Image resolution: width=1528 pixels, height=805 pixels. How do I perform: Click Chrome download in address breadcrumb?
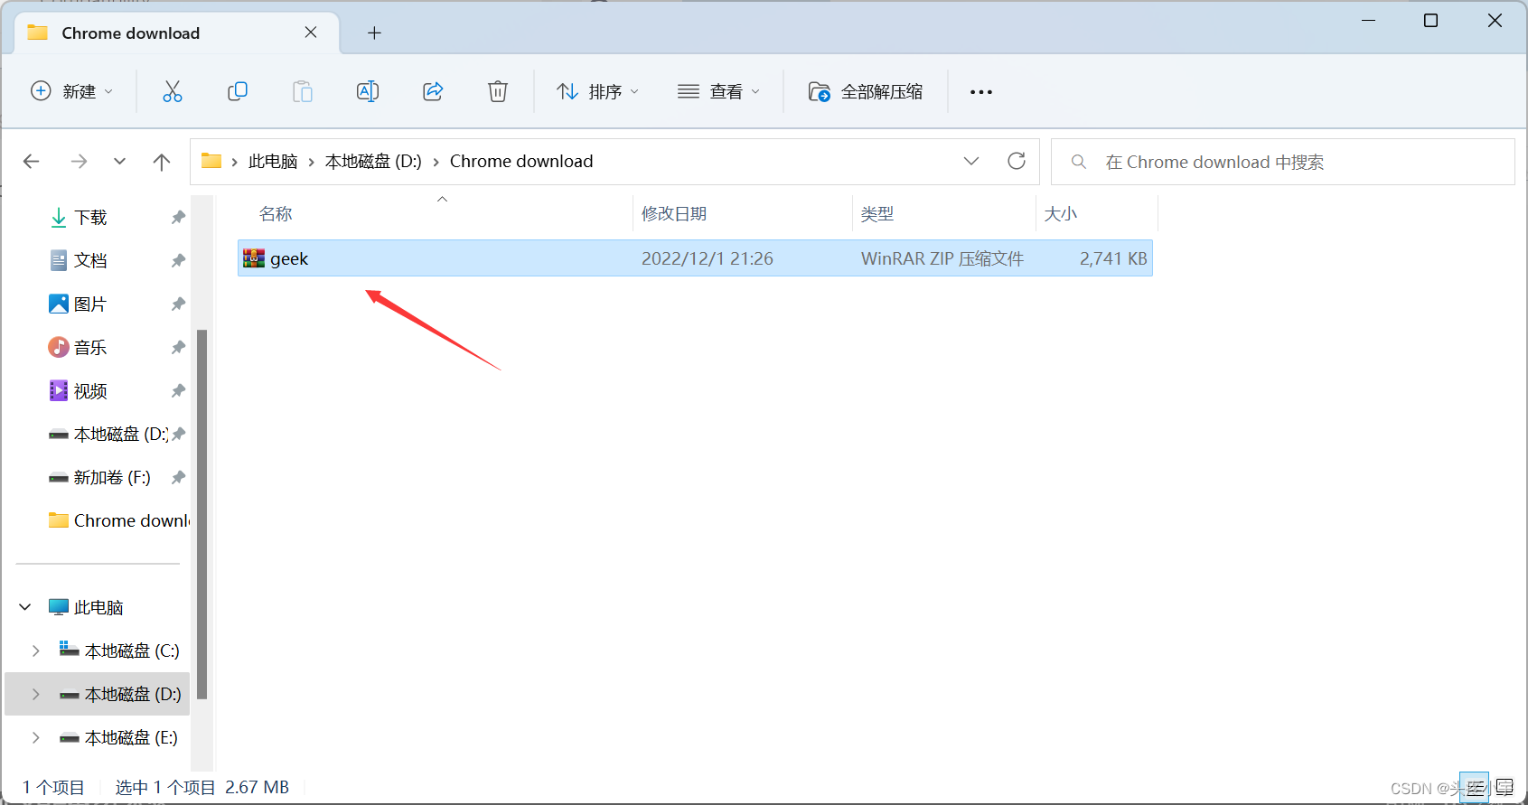(x=521, y=162)
